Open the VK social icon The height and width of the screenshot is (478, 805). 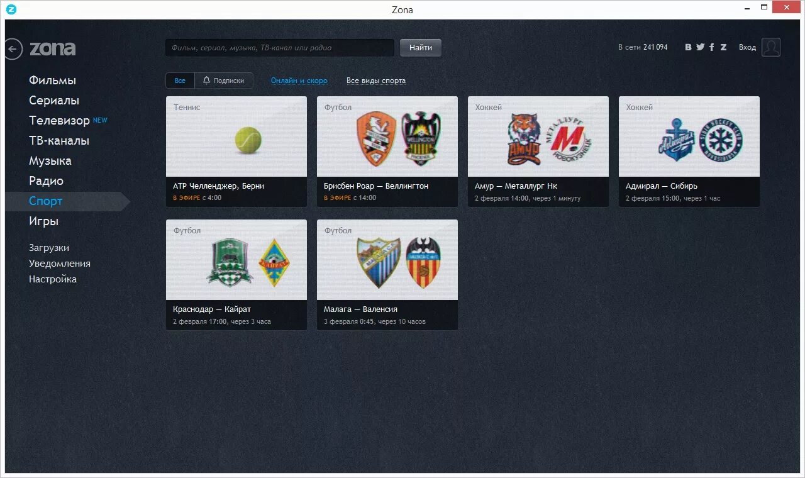pyautogui.click(x=688, y=47)
